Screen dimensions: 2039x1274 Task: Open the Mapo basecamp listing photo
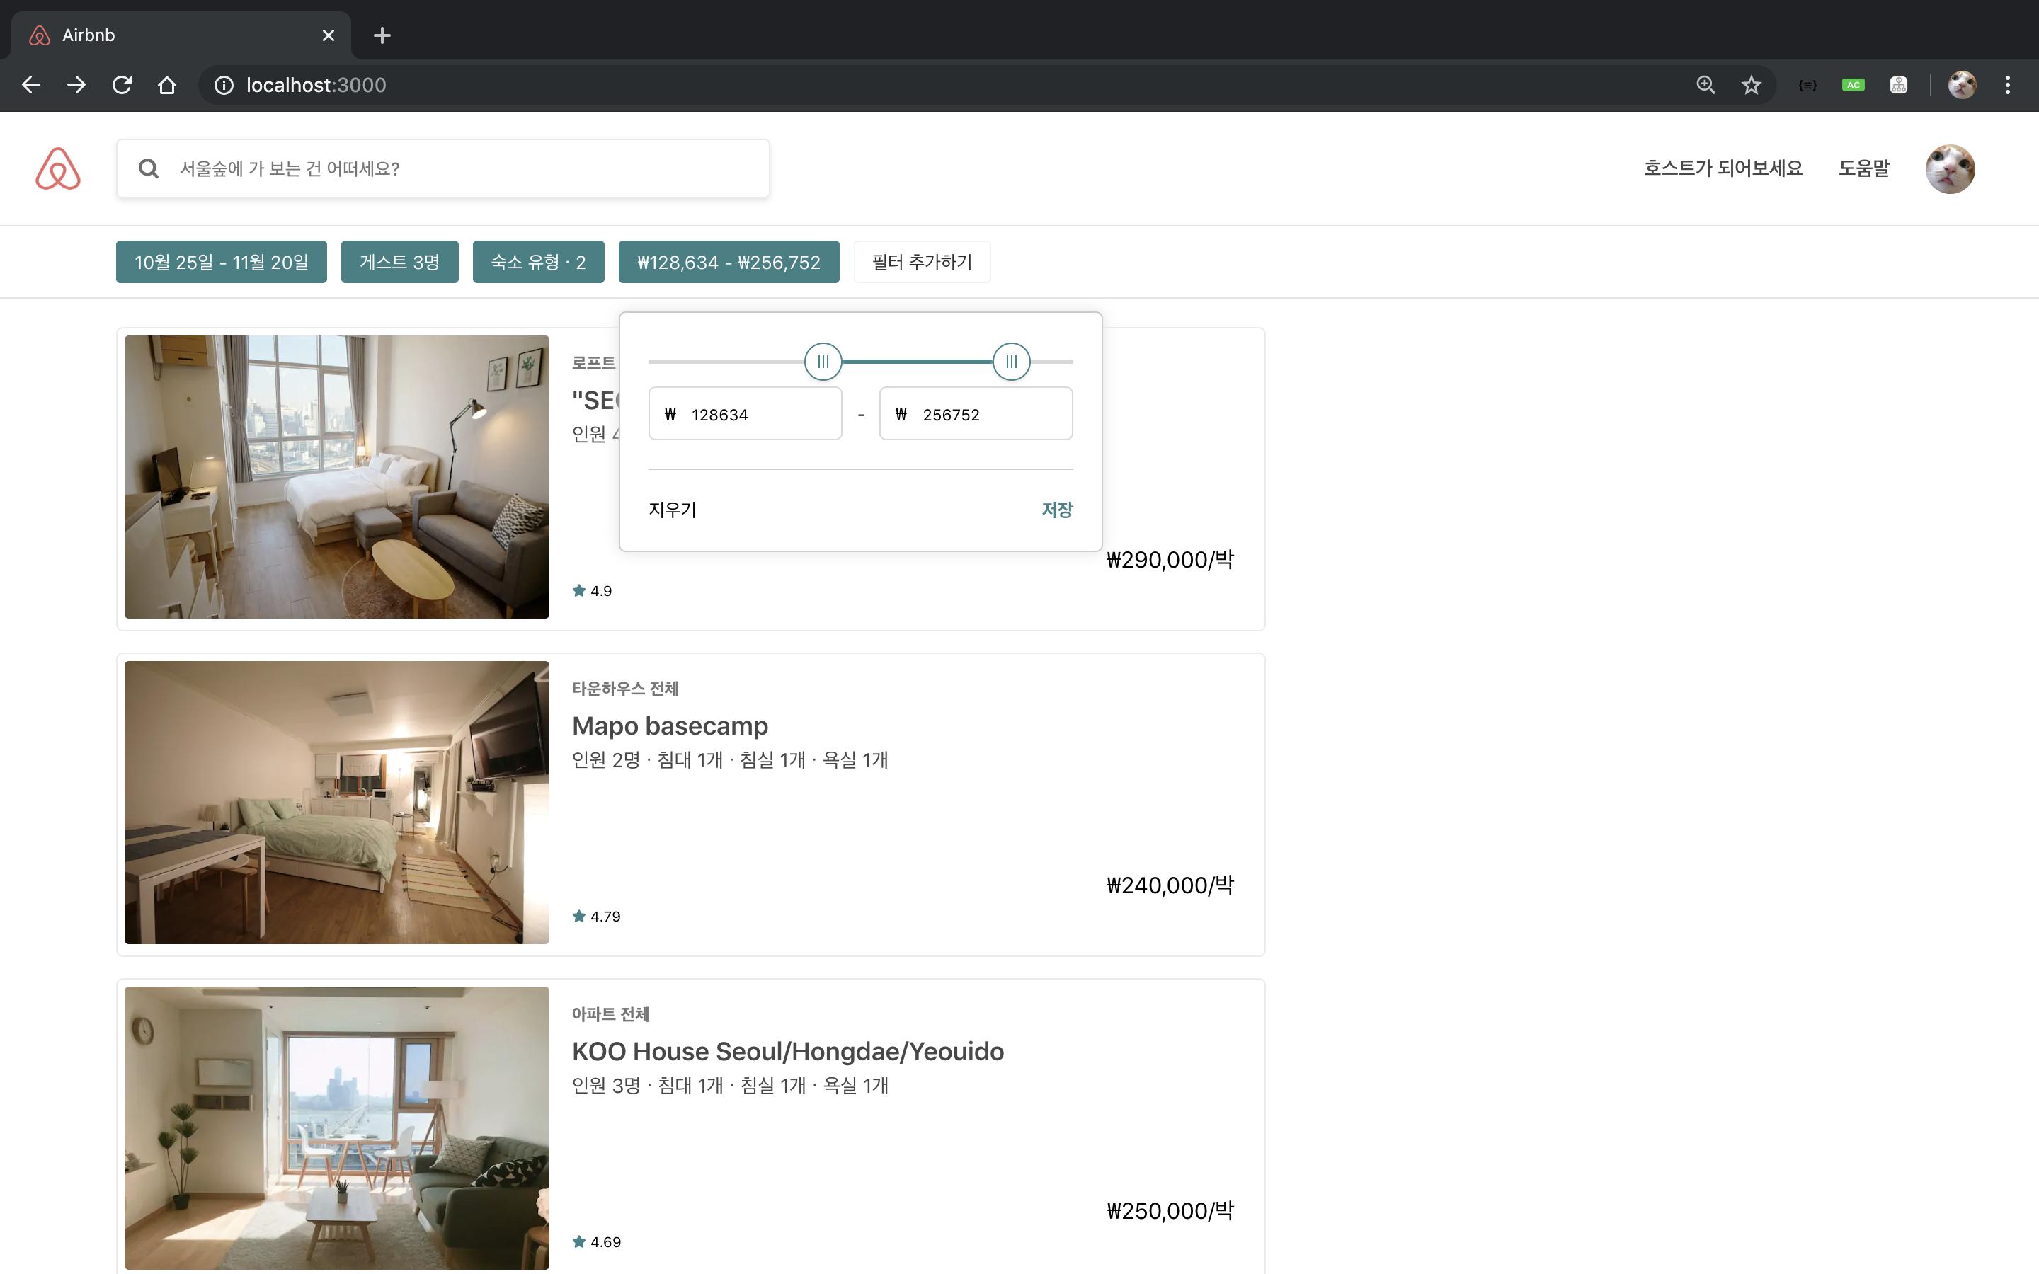pyautogui.click(x=337, y=802)
